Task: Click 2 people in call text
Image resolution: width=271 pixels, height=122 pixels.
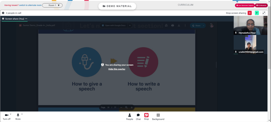Action: [14, 13]
